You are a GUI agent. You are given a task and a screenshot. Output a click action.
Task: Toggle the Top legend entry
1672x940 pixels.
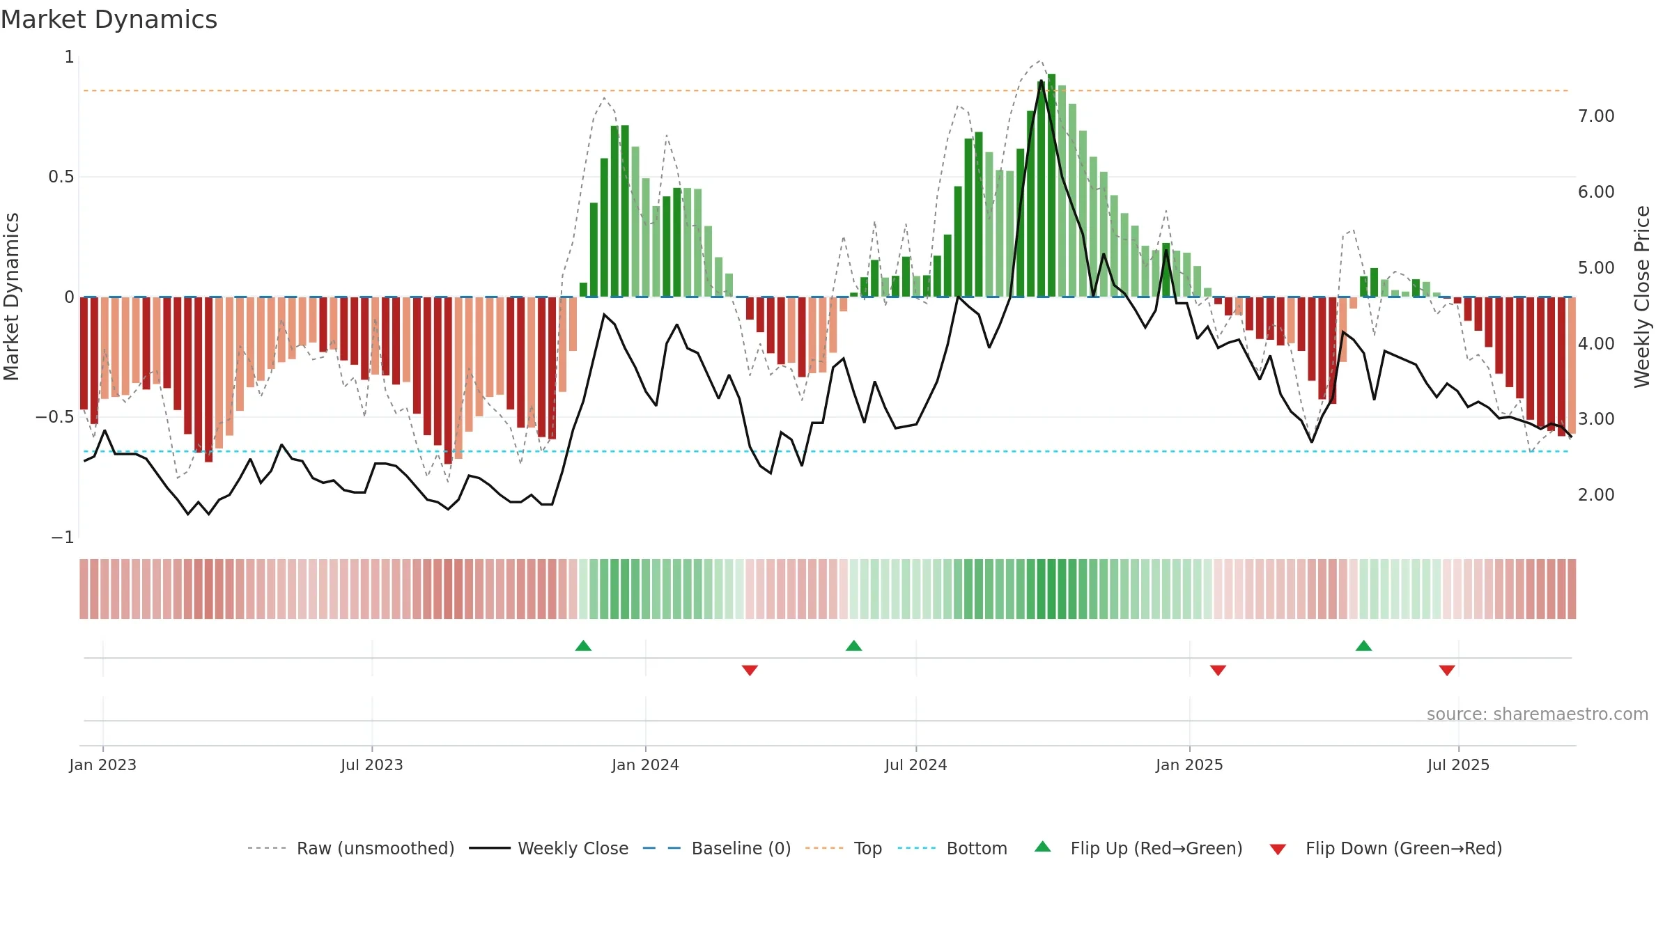843,848
